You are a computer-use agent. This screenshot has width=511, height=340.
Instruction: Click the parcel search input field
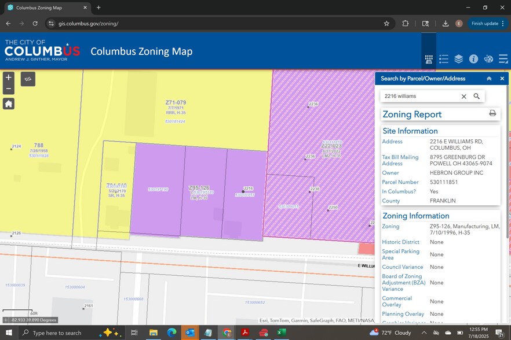click(420, 97)
